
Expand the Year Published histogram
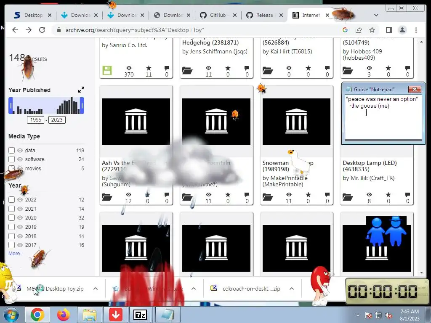[x=81, y=90]
